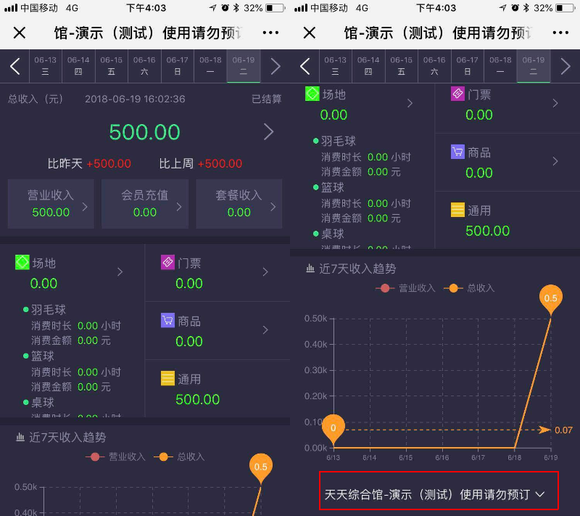
Task: Toggle 总收入 legend on left screen chart
Action: click(179, 456)
